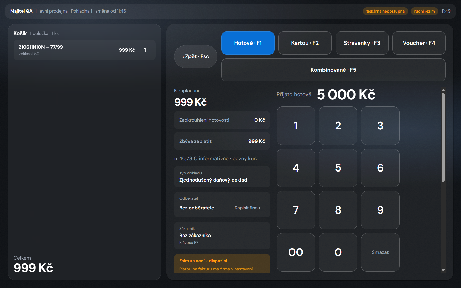The image size is (461, 288).
Task: Click the tiskárna nedostupná status badge
Action: 385,11
